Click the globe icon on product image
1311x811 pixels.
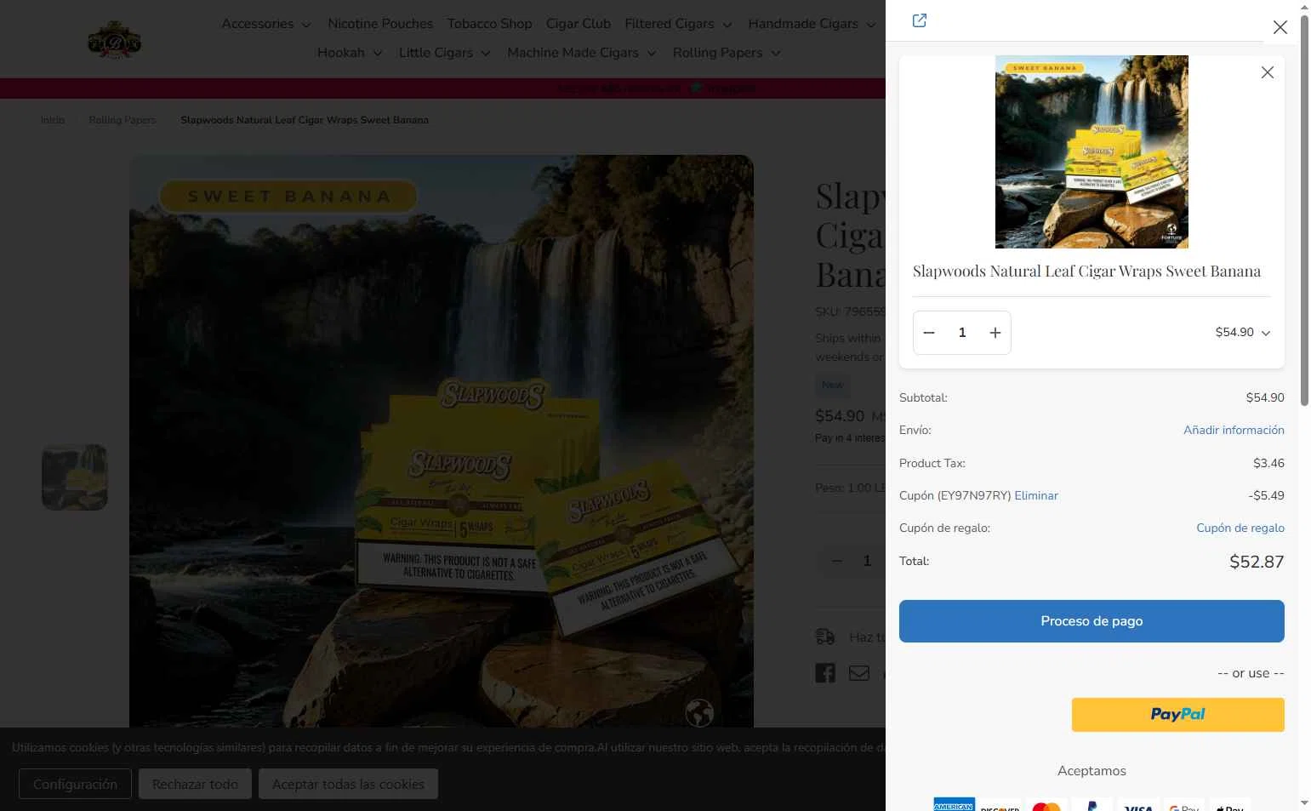[699, 713]
